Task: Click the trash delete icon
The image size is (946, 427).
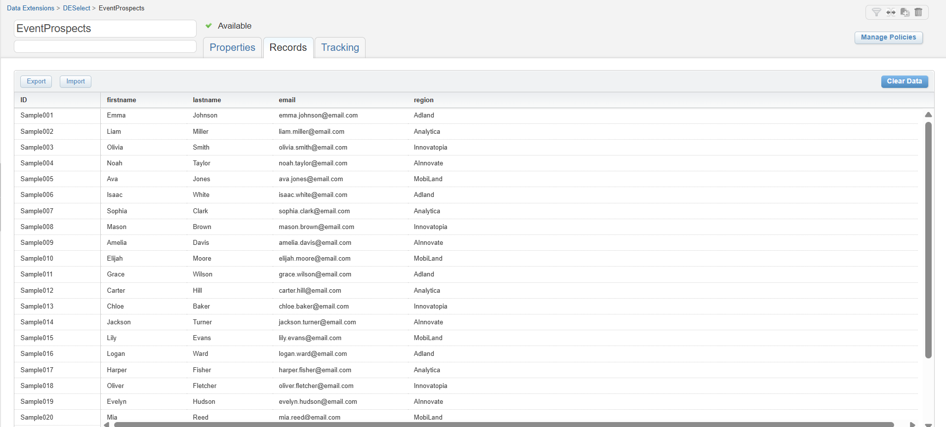Action: click(918, 12)
